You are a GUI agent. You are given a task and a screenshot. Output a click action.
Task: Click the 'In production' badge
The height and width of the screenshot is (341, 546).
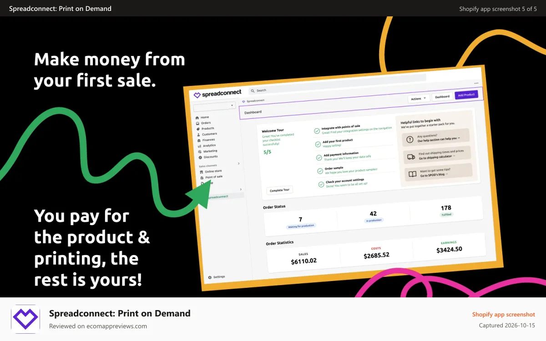click(374, 220)
